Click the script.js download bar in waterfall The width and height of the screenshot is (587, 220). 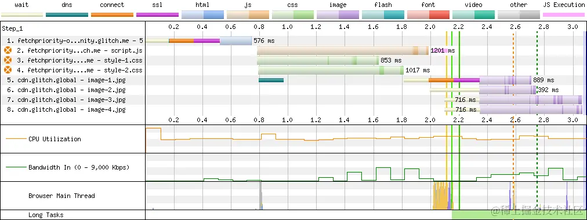pos(343,50)
